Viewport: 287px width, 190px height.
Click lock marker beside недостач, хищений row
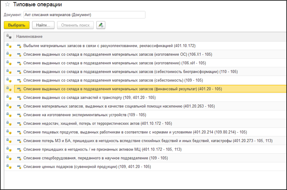(9, 123)
